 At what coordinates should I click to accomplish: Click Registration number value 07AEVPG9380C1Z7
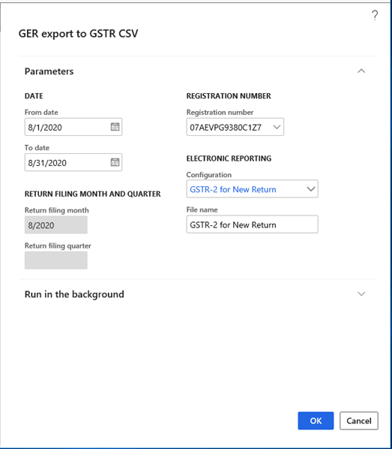(x=226, y=128)
